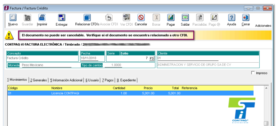Screen dimensions: 278x126
Task: Click the movements list scroll up arrow
Action: point(266,88)
